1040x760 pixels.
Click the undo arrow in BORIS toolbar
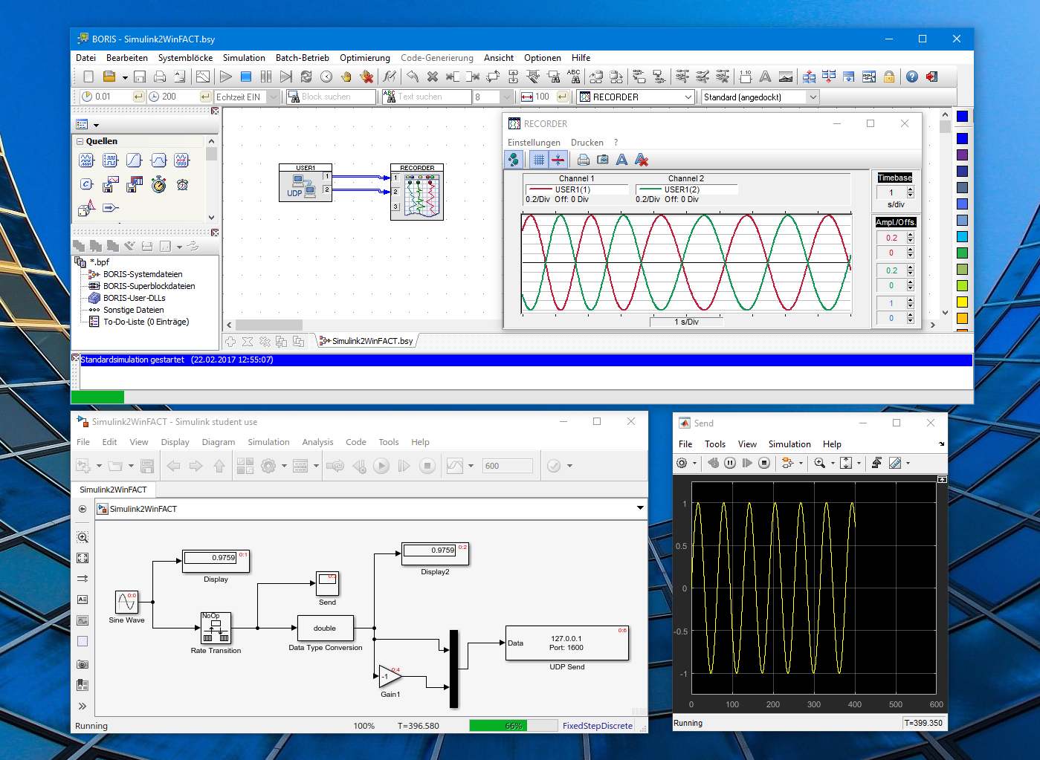[x=413, y=77]
